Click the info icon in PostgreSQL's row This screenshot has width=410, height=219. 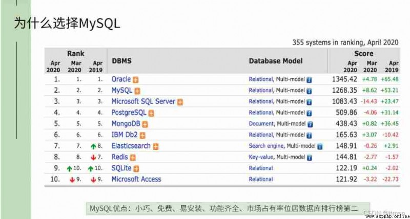tap(309, 113)
